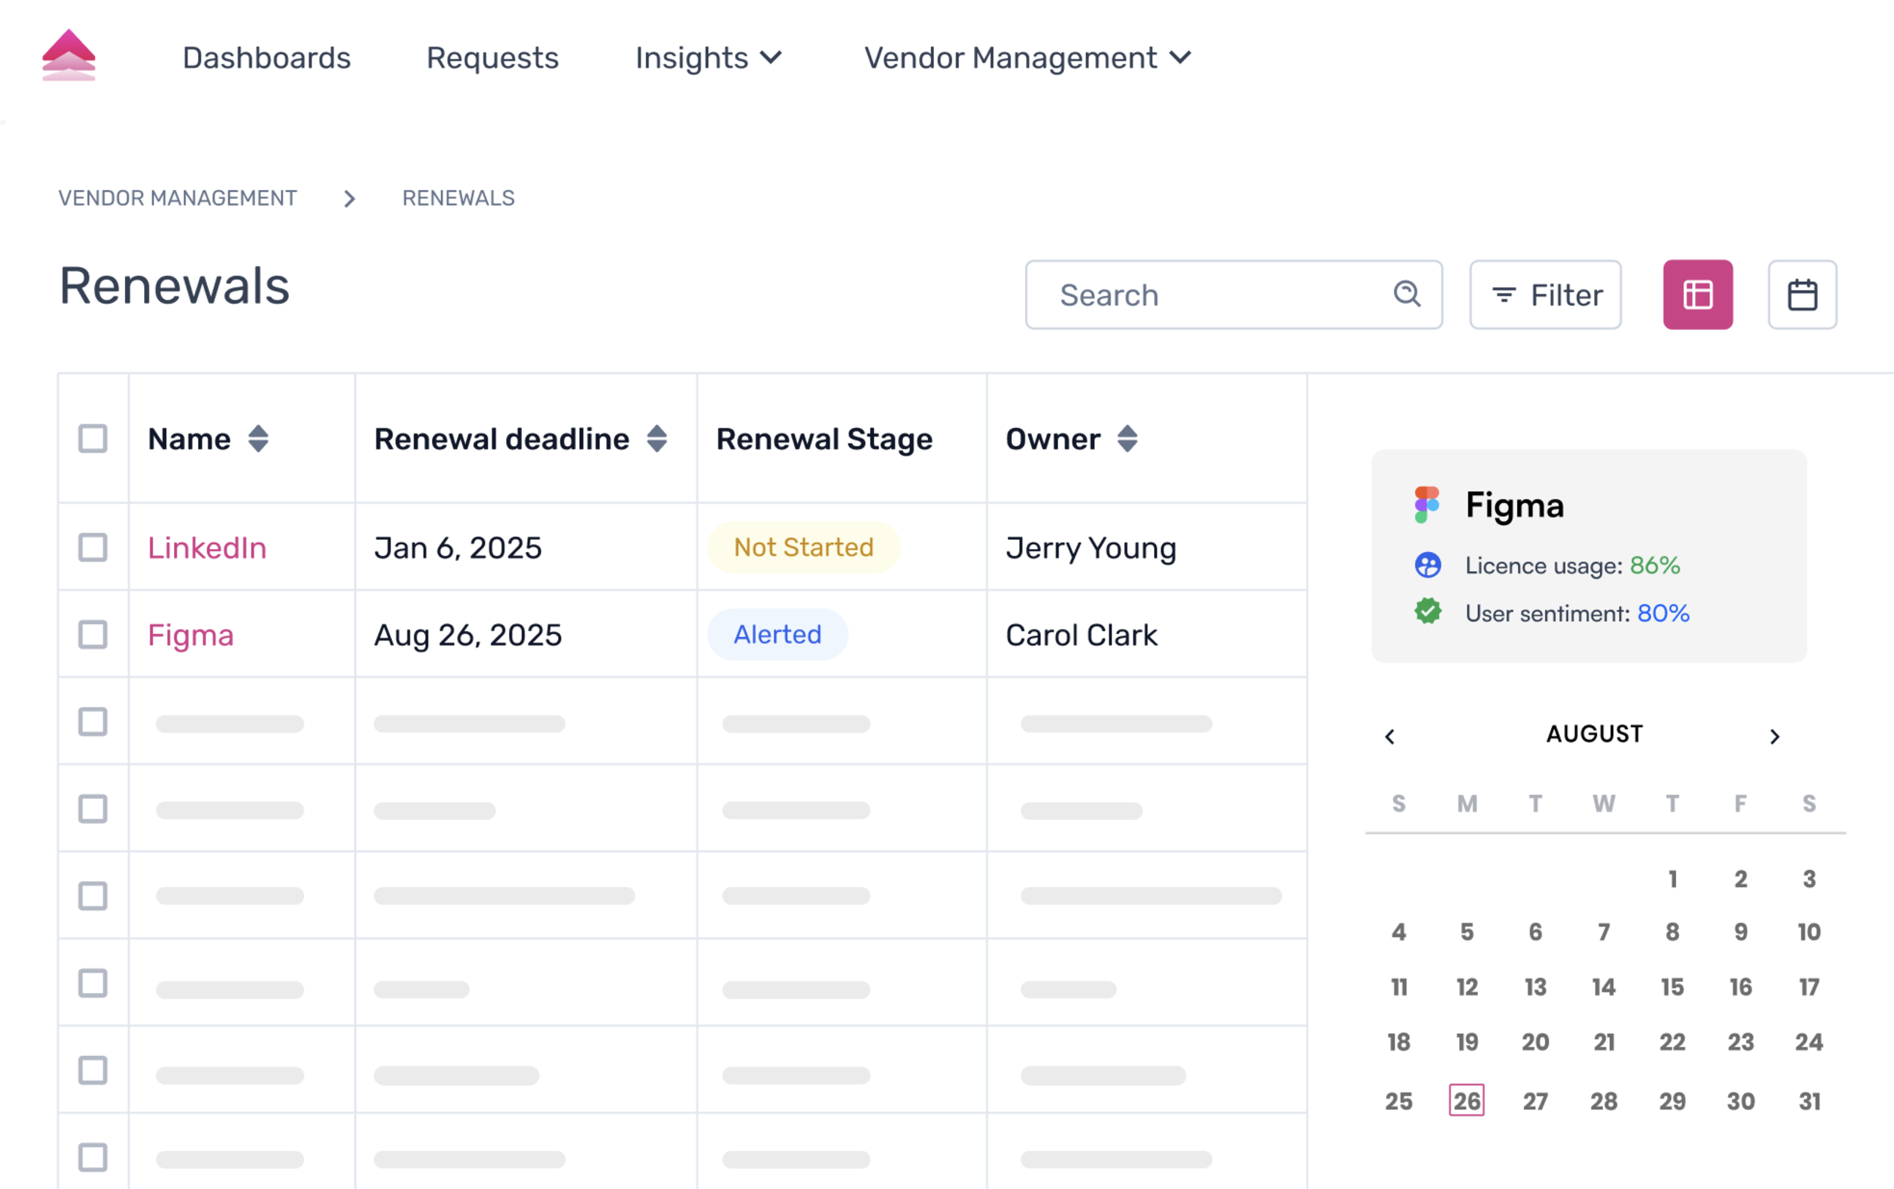Screen dimensions: 1894x1189
Task: Sort by Renewal deadline arrows
Action: tap(657, 439)
